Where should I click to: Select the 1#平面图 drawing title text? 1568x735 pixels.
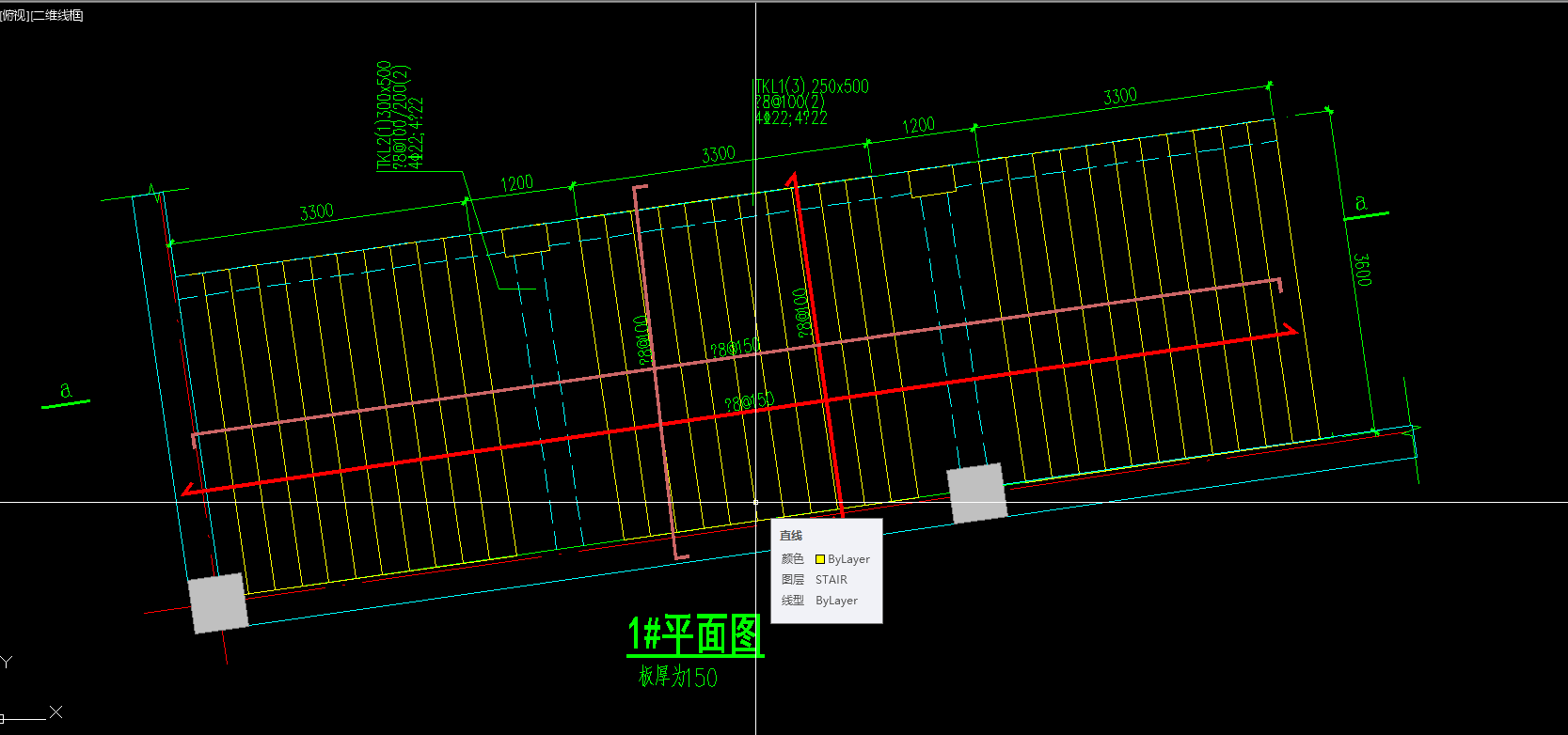(695, 634)
